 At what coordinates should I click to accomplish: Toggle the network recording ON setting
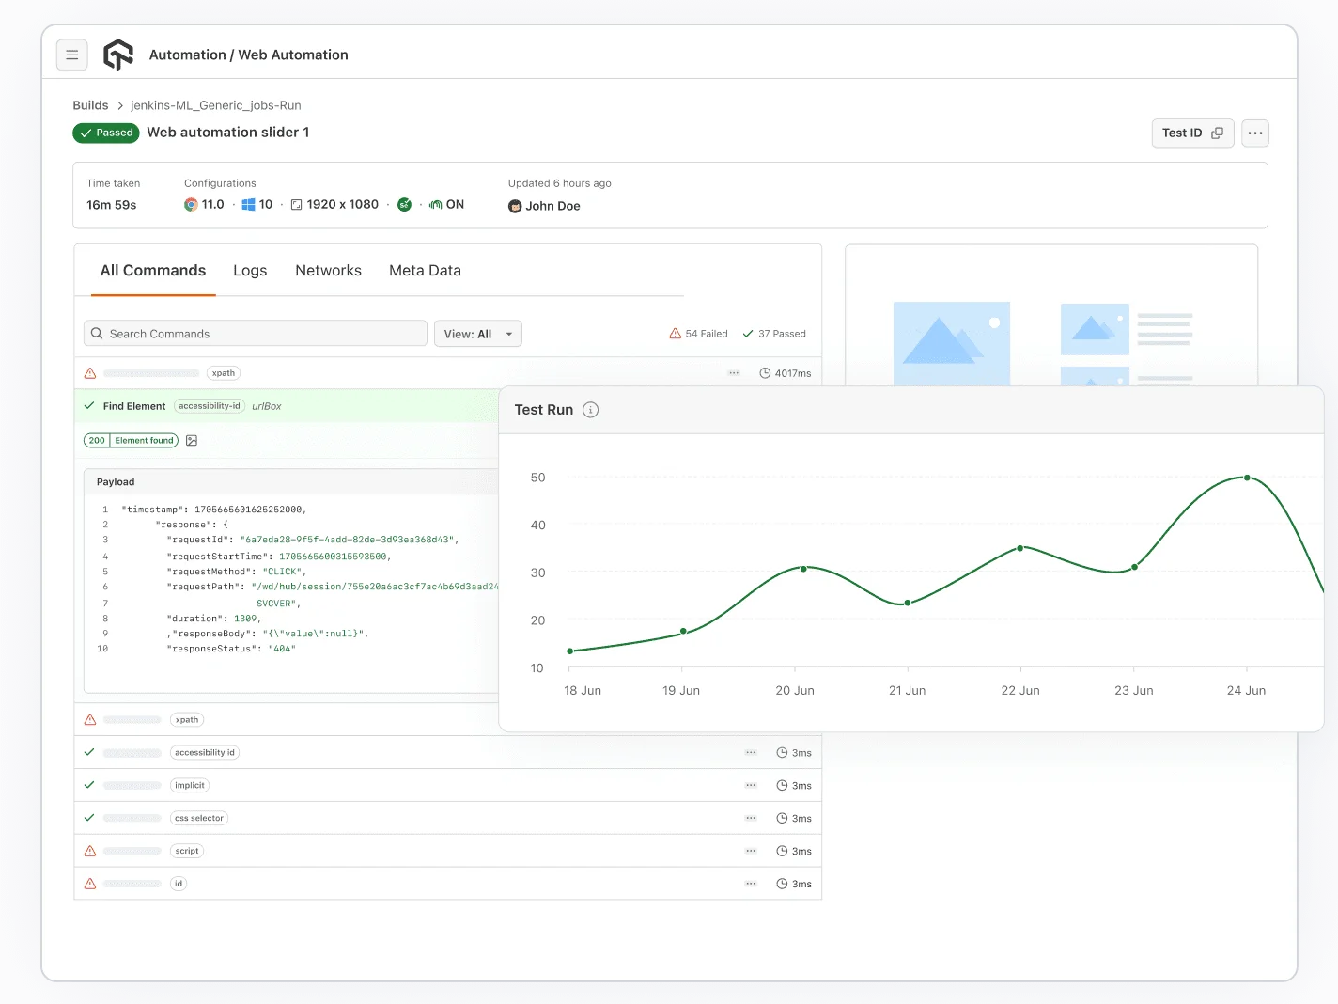pos(436,204)
